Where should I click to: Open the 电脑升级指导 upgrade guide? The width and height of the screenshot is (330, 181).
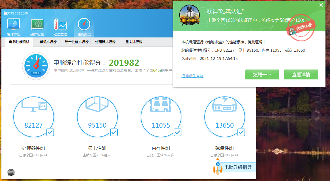(238, 167)
